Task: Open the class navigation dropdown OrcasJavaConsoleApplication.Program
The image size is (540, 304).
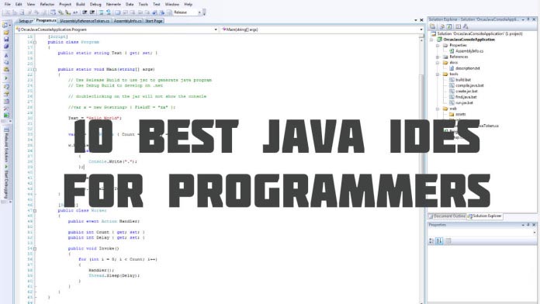Action: coord(116,29)
